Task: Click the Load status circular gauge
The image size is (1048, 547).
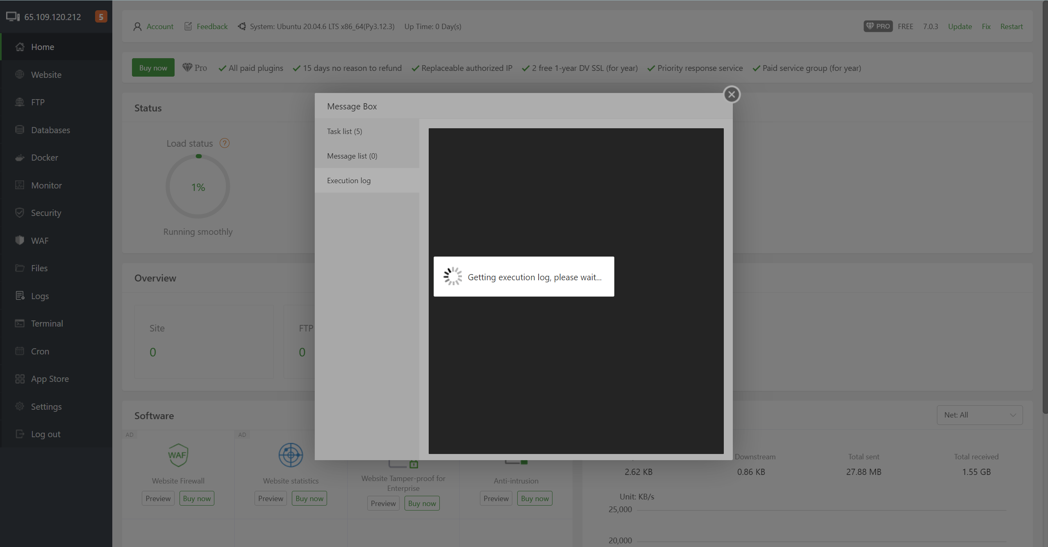Action: 198,187
